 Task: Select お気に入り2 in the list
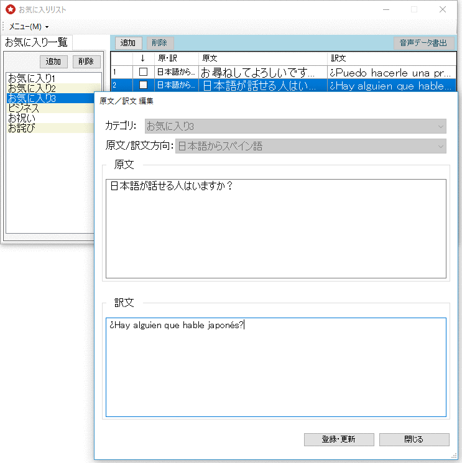click(x=32, y=88)
